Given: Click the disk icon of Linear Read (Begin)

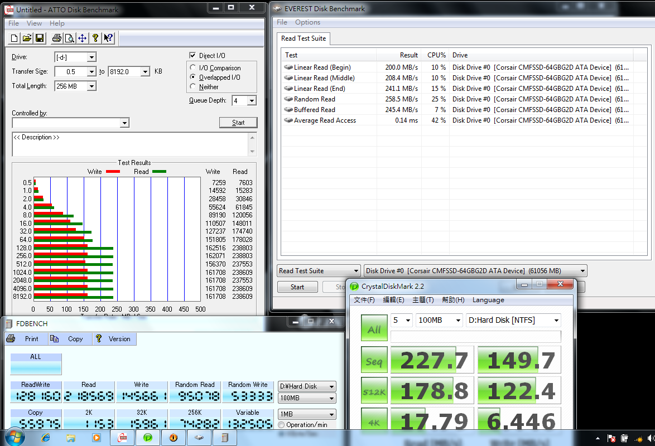Looking at the screenshot, I should pyautogui.click(x=288, y=67).
